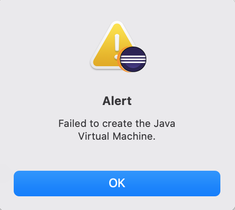Click the empty dialog area above the OK button

(117, 157)
